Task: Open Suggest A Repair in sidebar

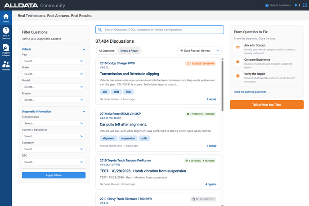Action: [6, 50]
